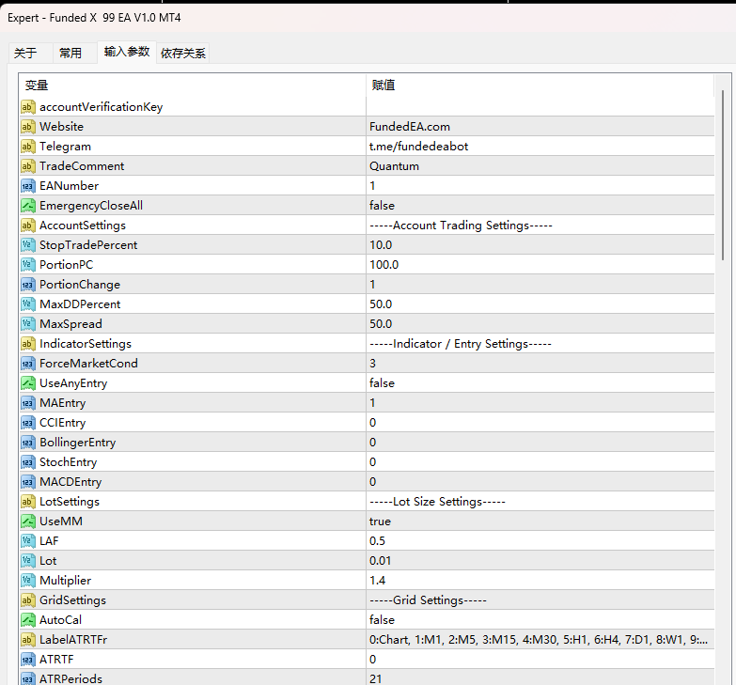
Task: Click the string icon beside LotSettings
Action: (27, 502)
